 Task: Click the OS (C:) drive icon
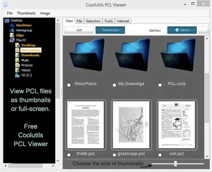17,75
